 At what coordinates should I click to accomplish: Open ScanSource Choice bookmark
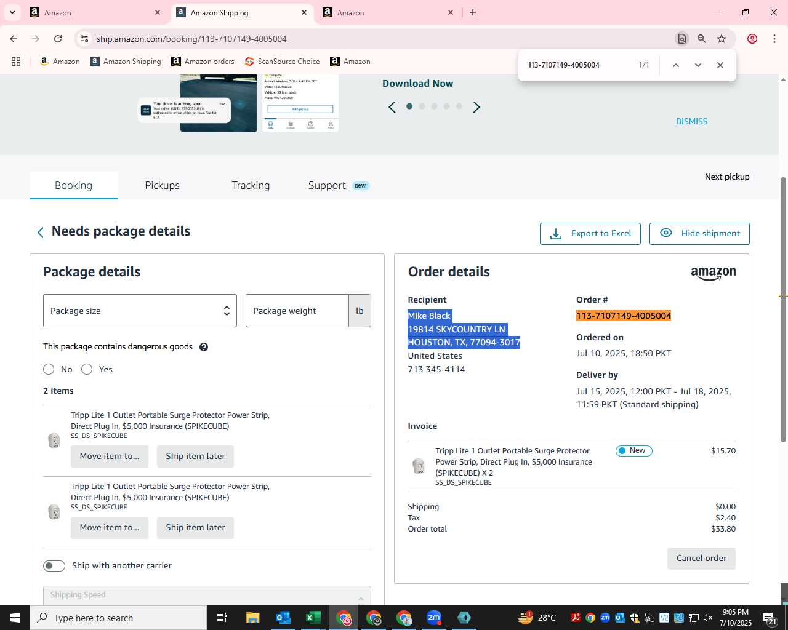coord(282,62)
